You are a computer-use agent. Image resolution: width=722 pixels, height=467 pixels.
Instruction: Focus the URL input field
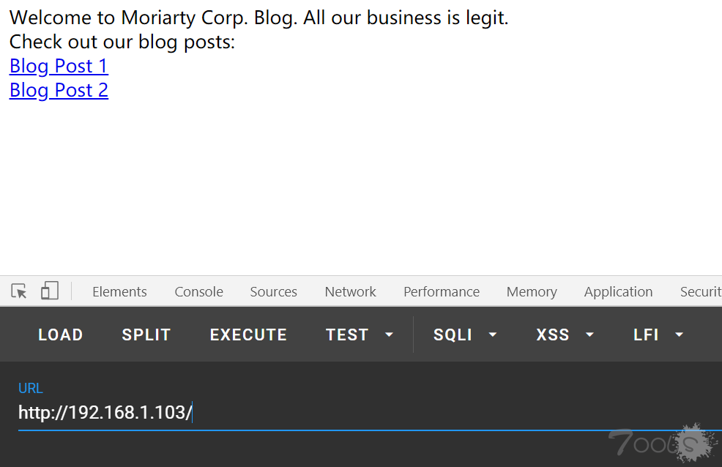[x=370, y=412]
